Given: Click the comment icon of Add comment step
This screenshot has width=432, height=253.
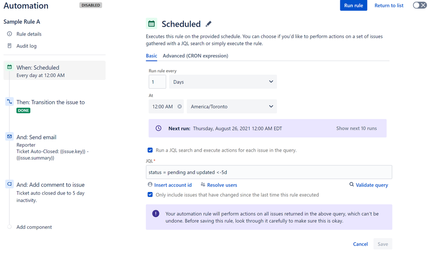Looking at the screenshot, I should click(10, 184).
